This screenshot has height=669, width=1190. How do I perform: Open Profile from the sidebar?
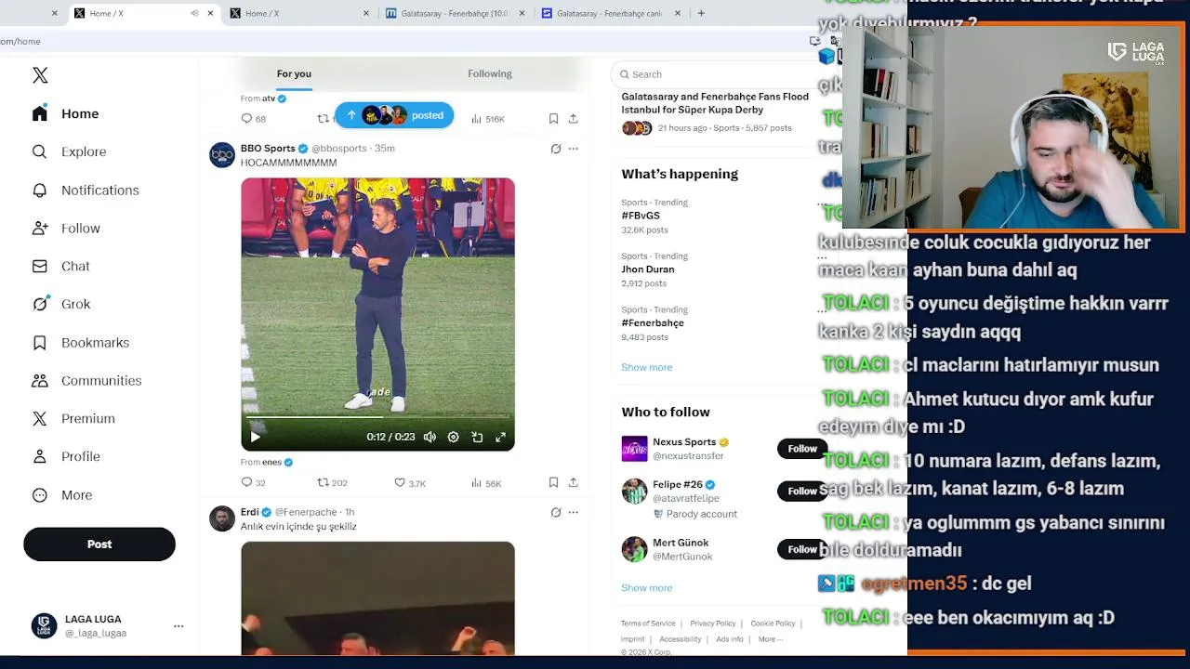coord(65,456)
